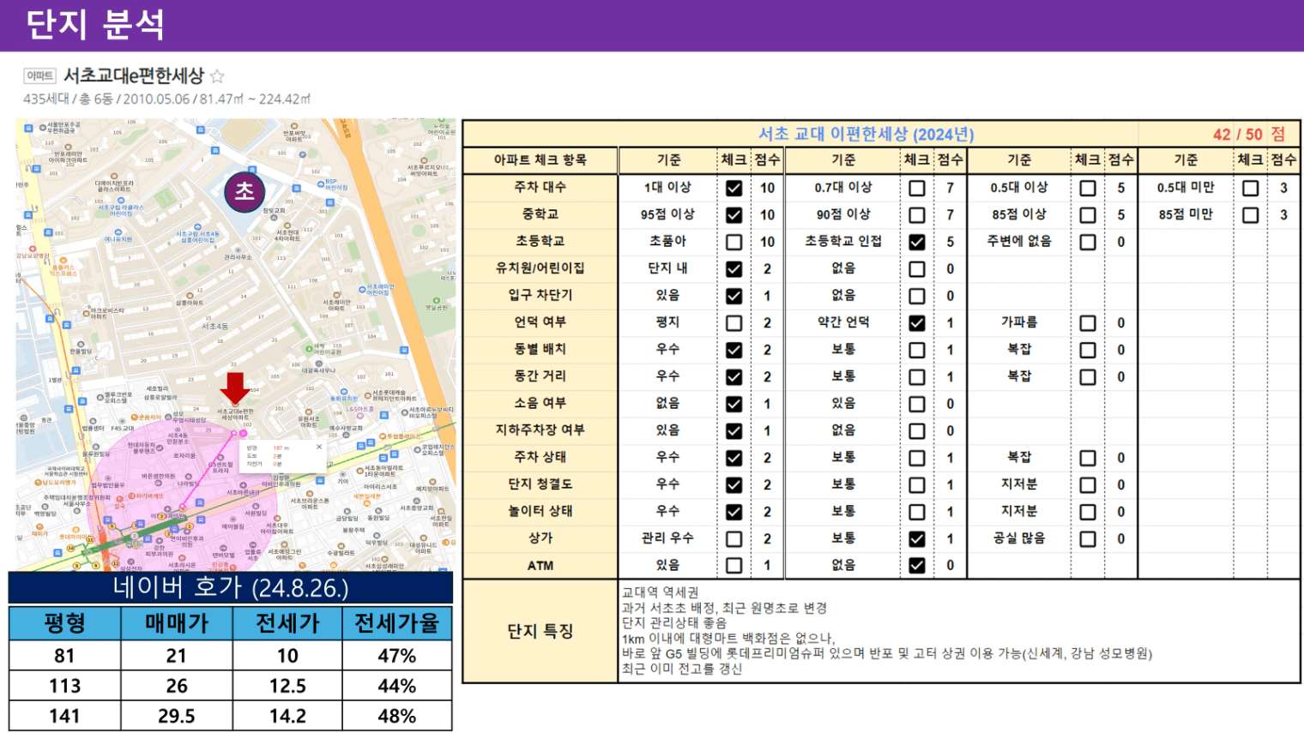Toggle 놀이터 상태 '우수' checkbox
The image size is (1304, 733).
pyautogui.click(x=733, y=512)
